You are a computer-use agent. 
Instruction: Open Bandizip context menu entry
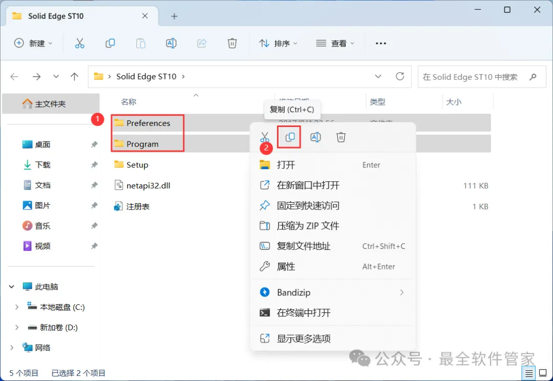pos(333,292)
